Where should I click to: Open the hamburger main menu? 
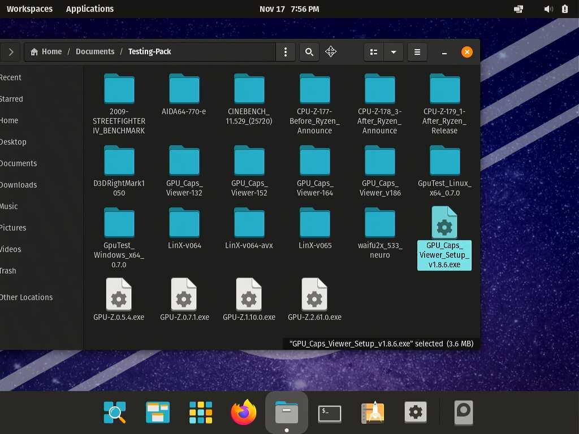[417, 52]
